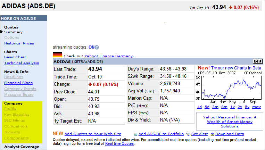The height and width of the screenshot is (150, 265).
Task: Click the ADIDAS (ADS.DE) page title
Action: click(x=28, y=6)
